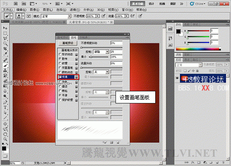Uncheck the highlighted 传递 checkbox
231x166 pixels.
tap(60, 77)
